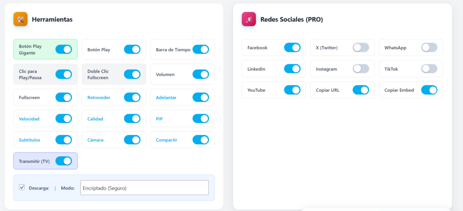Turn on WhatsApp sharing switch

click(429, 48)
